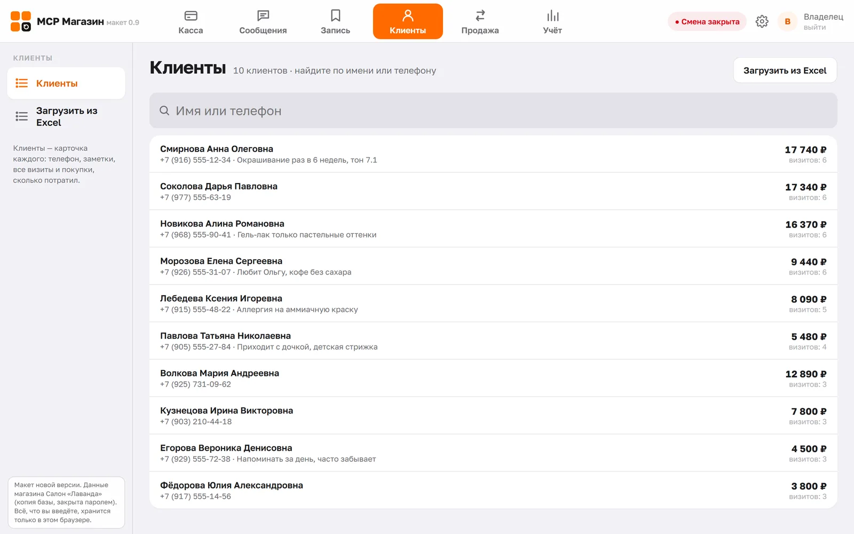Click the 17 740 ₽ total amount
Screen dimensions: 854x534
[805, 150]
